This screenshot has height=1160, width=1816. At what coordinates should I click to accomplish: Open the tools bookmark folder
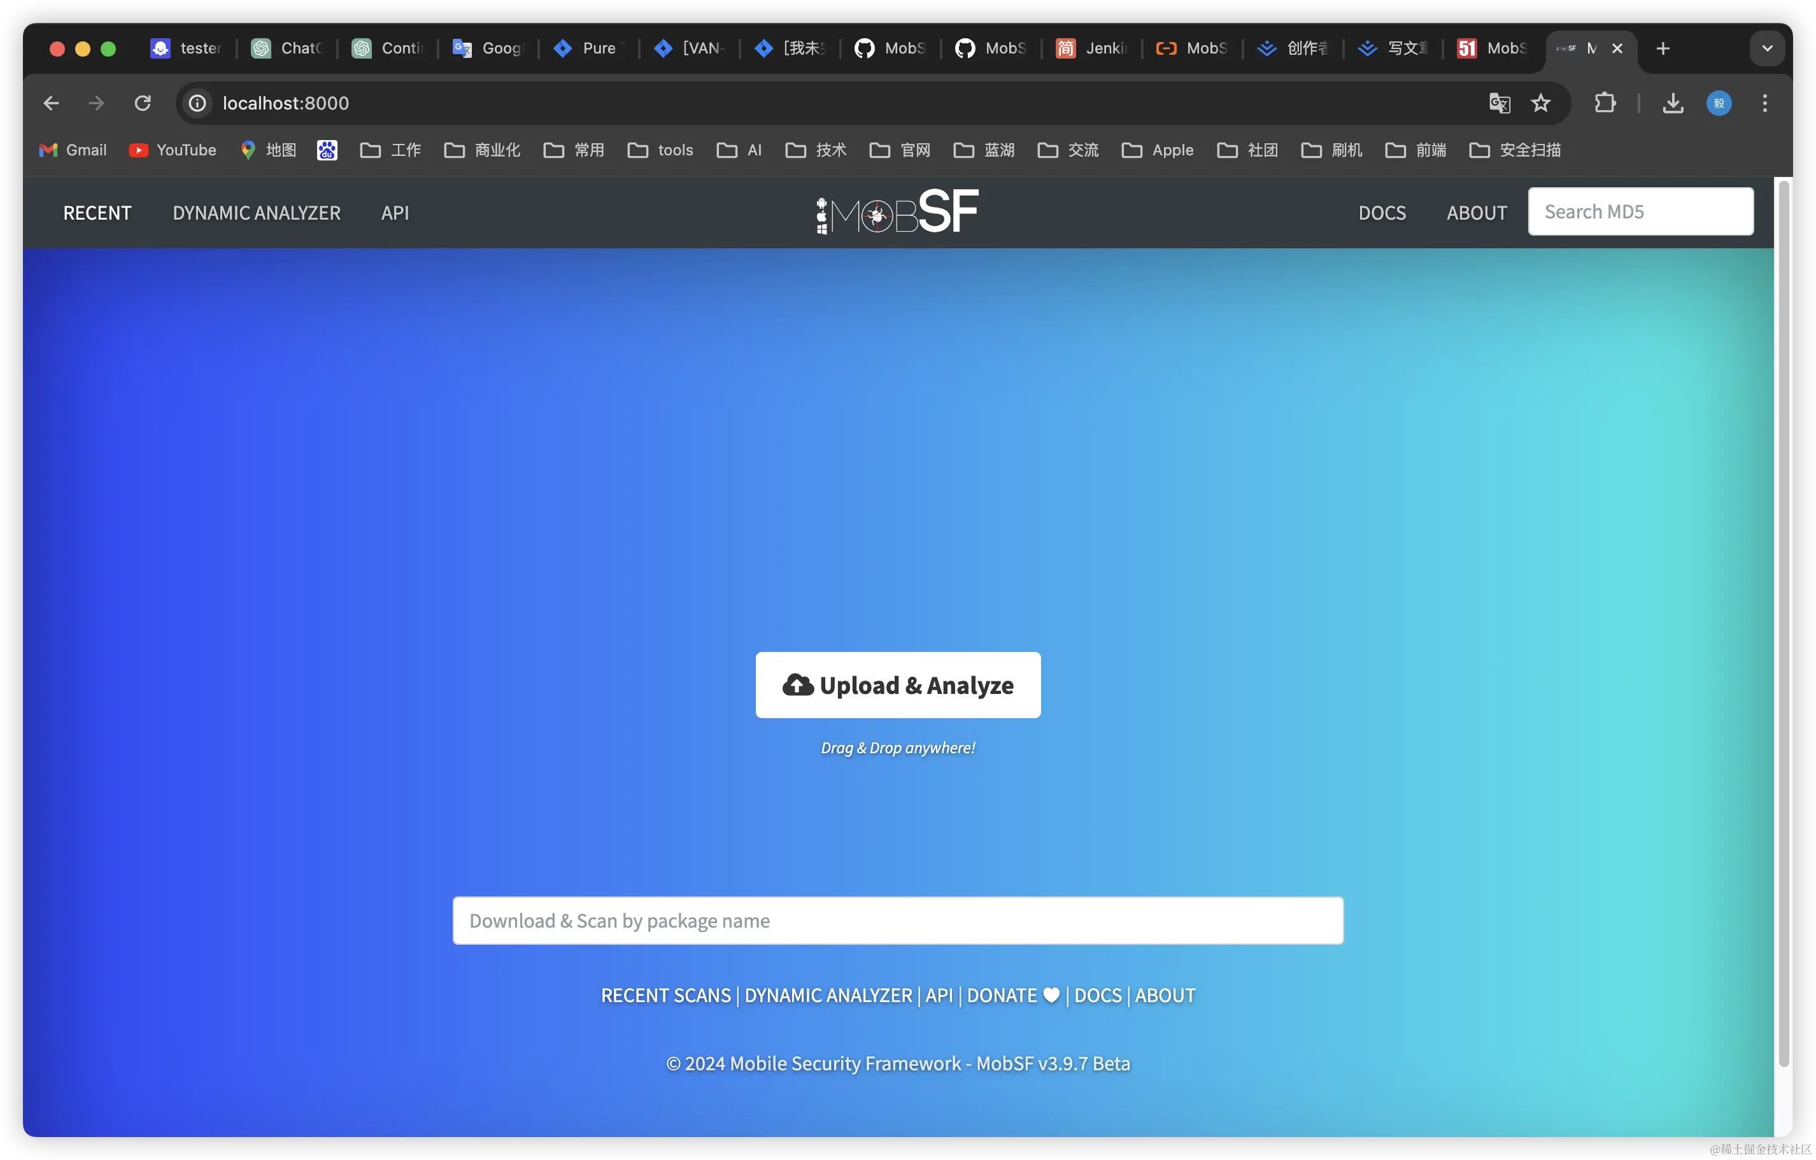[661, 150]
